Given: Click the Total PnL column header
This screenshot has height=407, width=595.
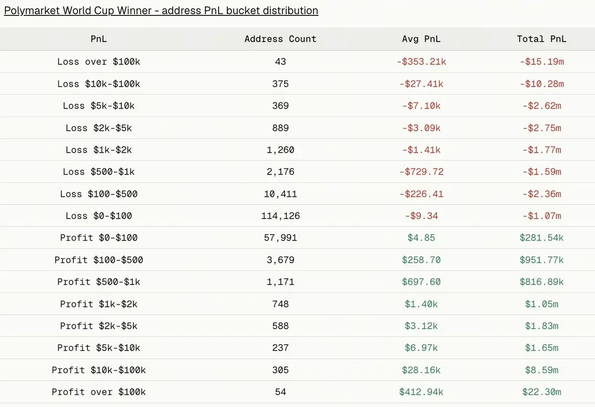Looking at the screenshot, I should coord(541,39).
